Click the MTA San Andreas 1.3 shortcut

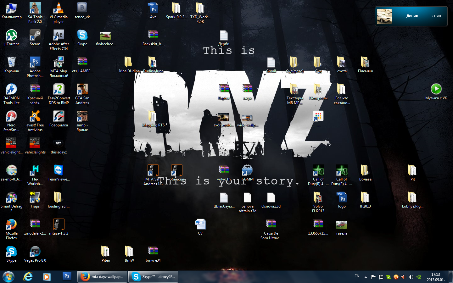coord(153,175)
